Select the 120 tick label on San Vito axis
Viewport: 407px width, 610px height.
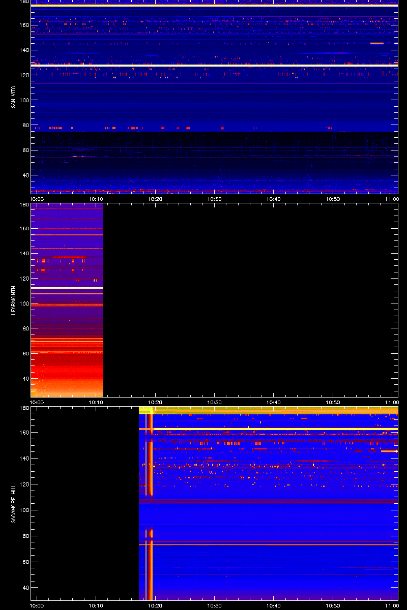[x=24, y=75]
